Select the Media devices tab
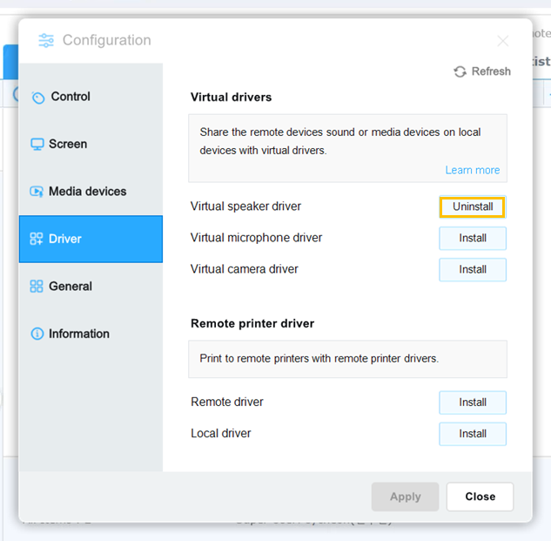The image size is (551, 541). click(87, 192)
